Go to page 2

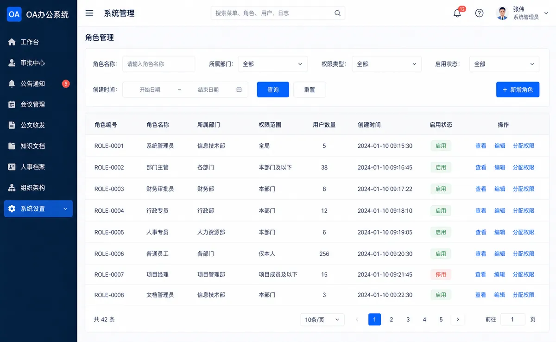[392, 319]
